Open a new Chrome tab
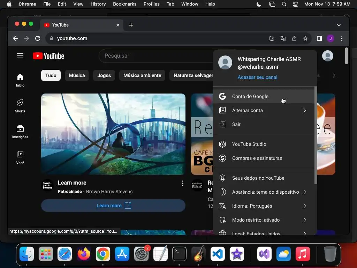 point(131,25)
